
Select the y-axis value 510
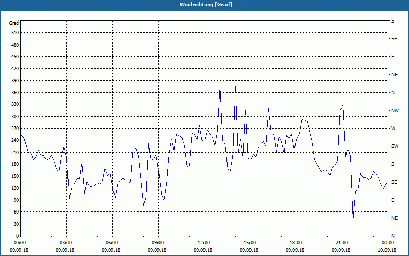tap(15, 33)
